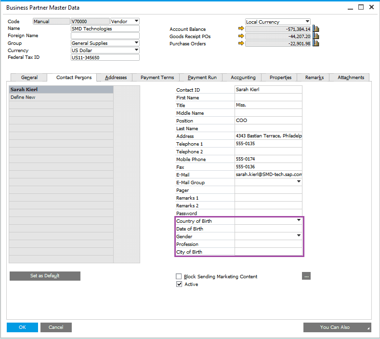Click the OK button
380x339 pixels.
tap(22, 327)
